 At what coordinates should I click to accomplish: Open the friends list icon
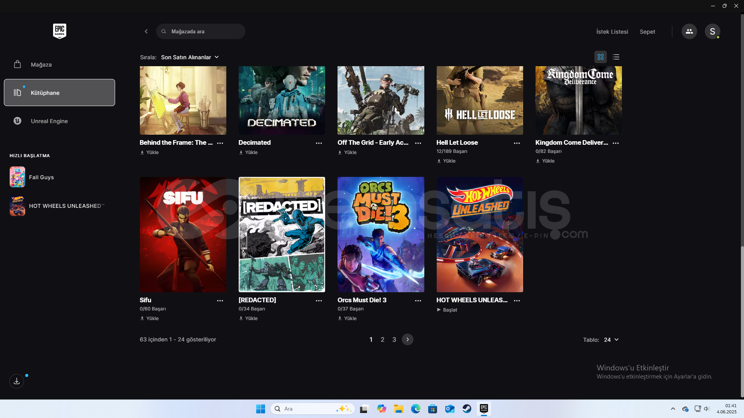tap(689, 31)
